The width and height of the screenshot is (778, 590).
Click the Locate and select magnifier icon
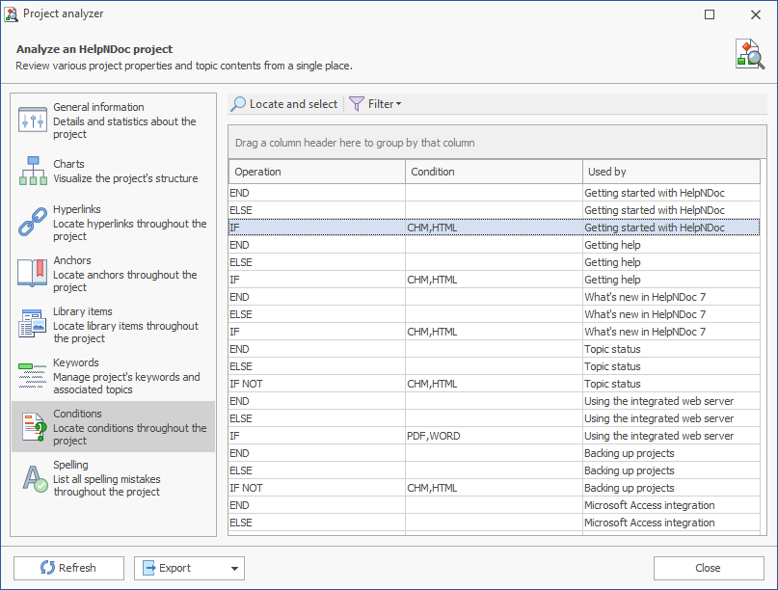(238, 104)
